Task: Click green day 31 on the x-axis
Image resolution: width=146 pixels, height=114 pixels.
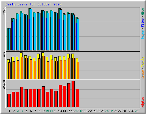Action: point(137,111)
